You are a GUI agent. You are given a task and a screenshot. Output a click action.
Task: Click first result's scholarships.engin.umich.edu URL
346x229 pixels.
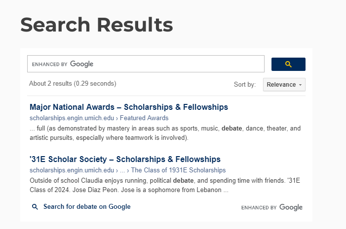pos(72,118)
